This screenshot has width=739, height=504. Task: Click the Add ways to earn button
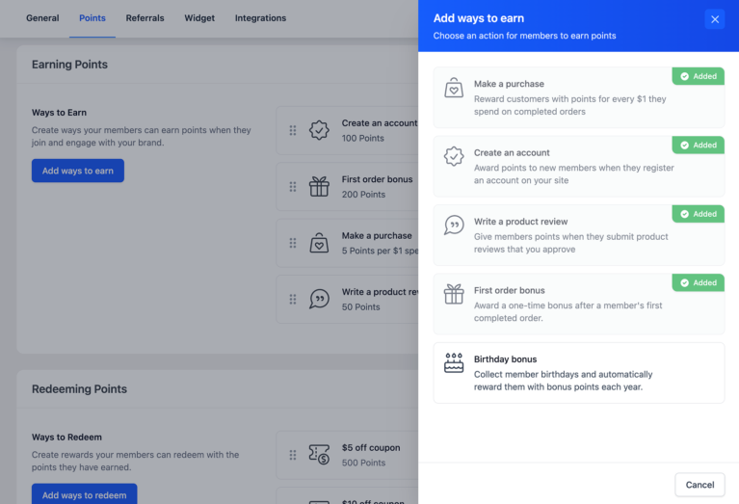pyautogui.click(x=78, y=171)
